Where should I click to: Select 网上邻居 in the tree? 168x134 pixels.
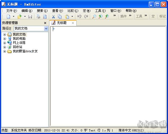pos(19,43)
